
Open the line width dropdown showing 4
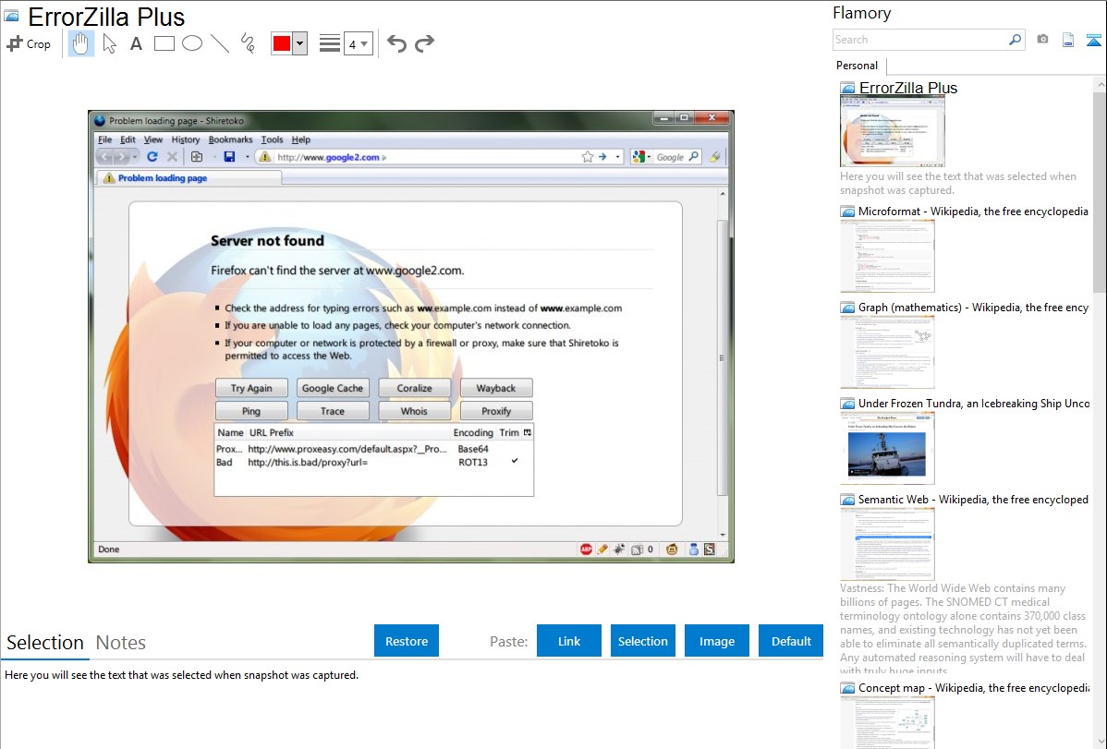359,43
